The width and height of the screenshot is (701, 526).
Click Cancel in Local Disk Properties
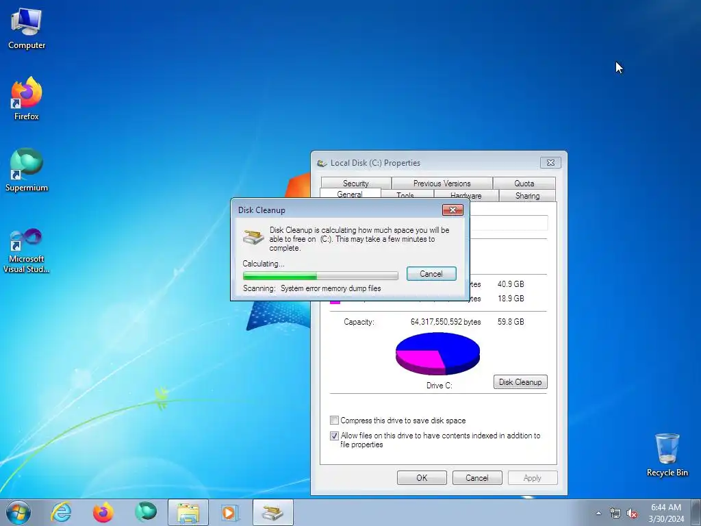click(477, 477)
